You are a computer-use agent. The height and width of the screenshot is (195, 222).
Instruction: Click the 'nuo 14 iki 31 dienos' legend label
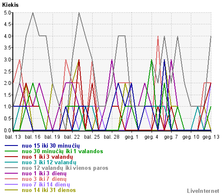(49, 190)
